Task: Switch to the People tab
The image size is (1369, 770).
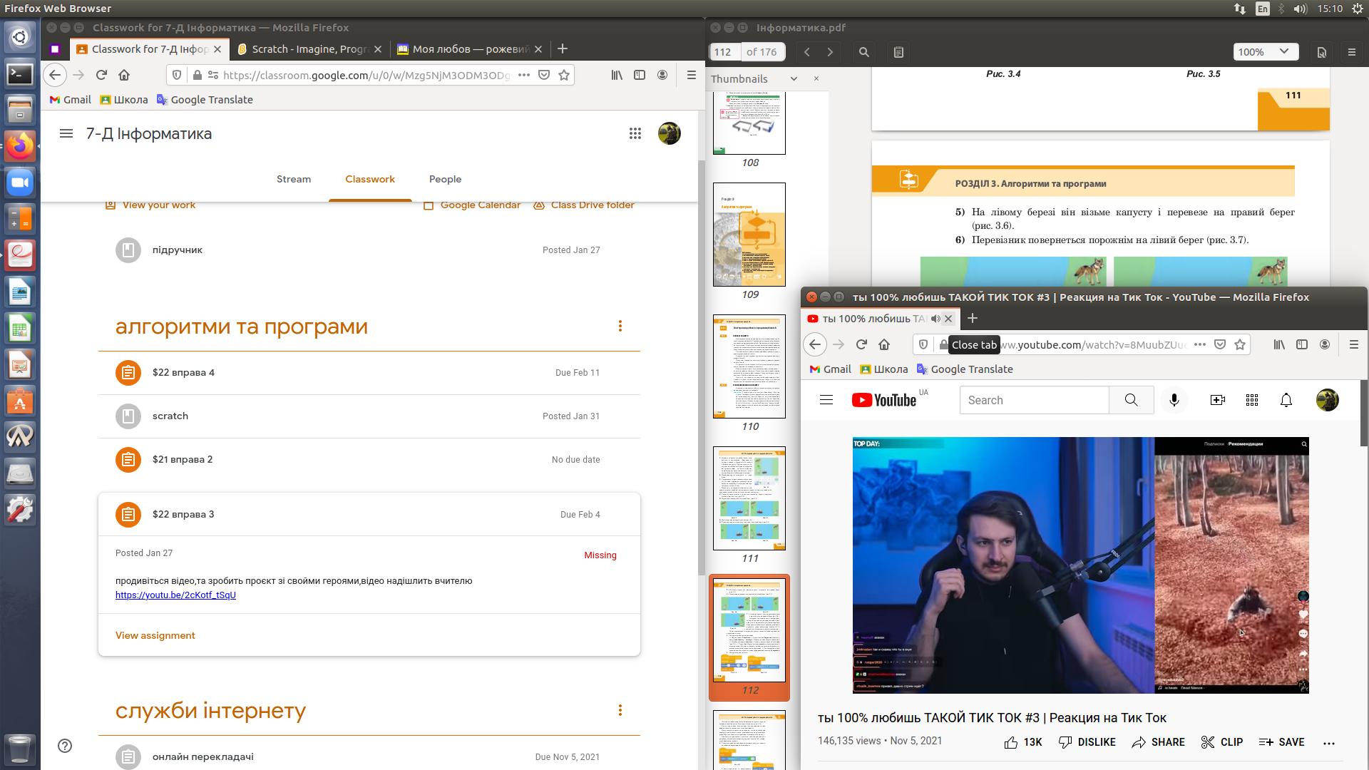Action: 445,180
